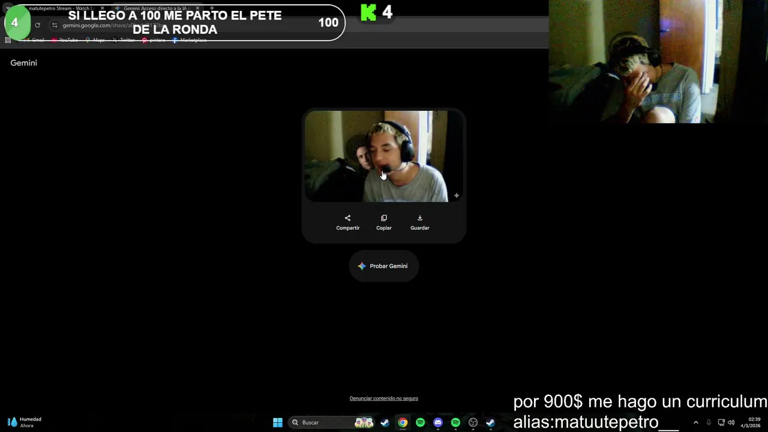Viewport: 768px width, 432px height.
Task: Open Google Chrome from the taskbar
Action: (403, 422)
